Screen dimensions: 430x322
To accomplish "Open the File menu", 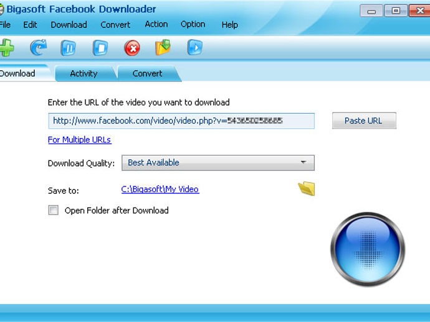I will click(x=5, y=25).
